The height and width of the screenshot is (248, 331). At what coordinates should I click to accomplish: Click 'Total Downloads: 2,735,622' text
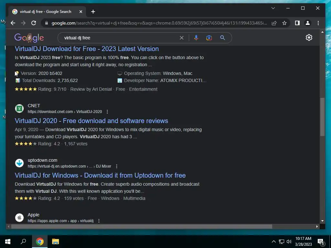[50, 80]
